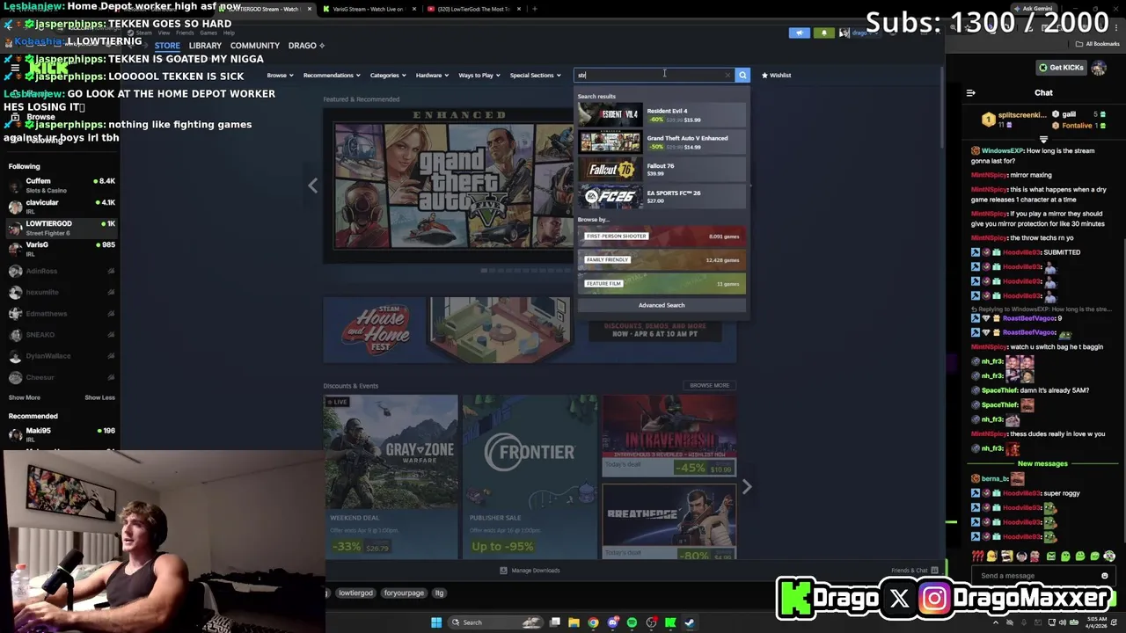Open File Explorer from the taskbar
Viewport: 1126px width, 633px height.
click(x=574, y=622)
